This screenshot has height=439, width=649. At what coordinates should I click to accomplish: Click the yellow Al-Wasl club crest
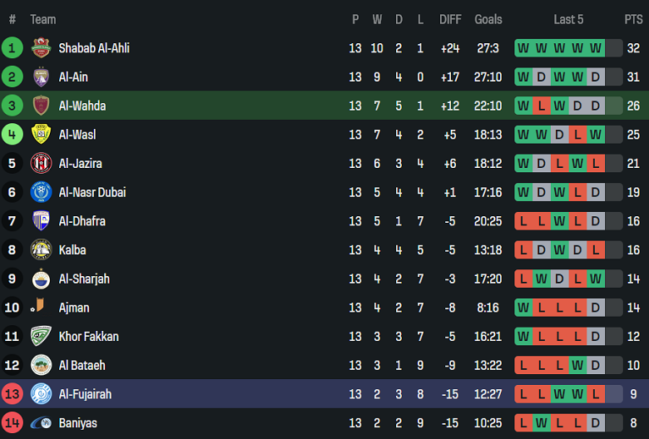[x=41, y=135]
